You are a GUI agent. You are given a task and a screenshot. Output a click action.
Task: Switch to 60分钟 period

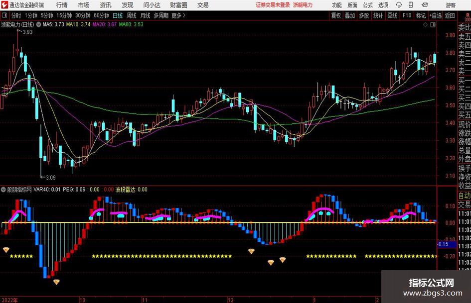tap(101, 15)
